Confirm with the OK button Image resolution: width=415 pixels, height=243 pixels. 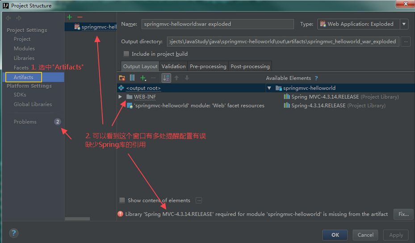335,235
